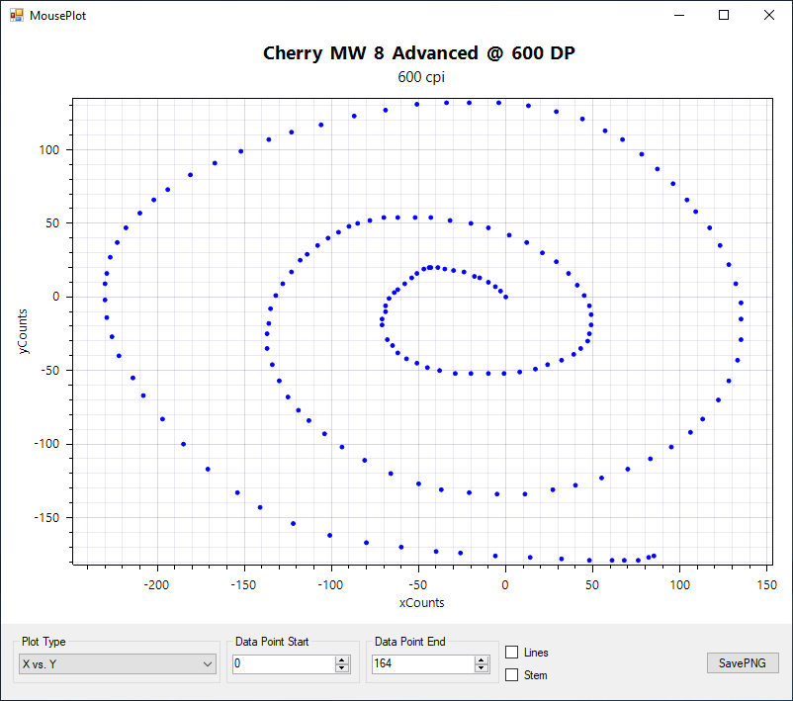Click the xCounts axis label
Image resolution: width=793 pixels, height=701 pixels.
point(422,603)
